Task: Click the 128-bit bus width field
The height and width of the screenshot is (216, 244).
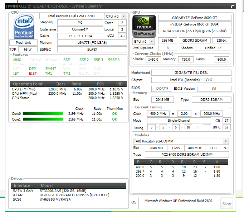Action: 221,41
